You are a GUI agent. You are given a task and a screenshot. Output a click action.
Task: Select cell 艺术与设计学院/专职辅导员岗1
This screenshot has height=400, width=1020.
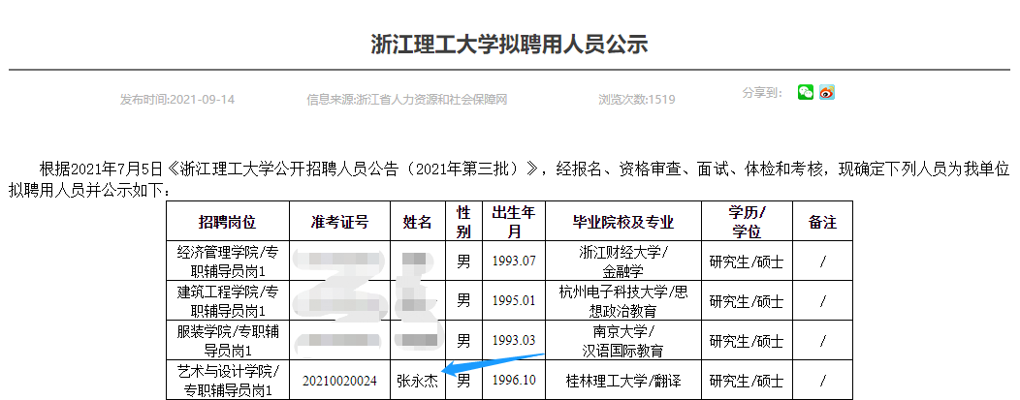click(x=227, y=380)
